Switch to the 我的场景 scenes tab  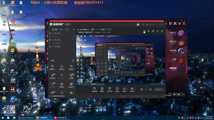pyautogui.click(x=55, y=30)
